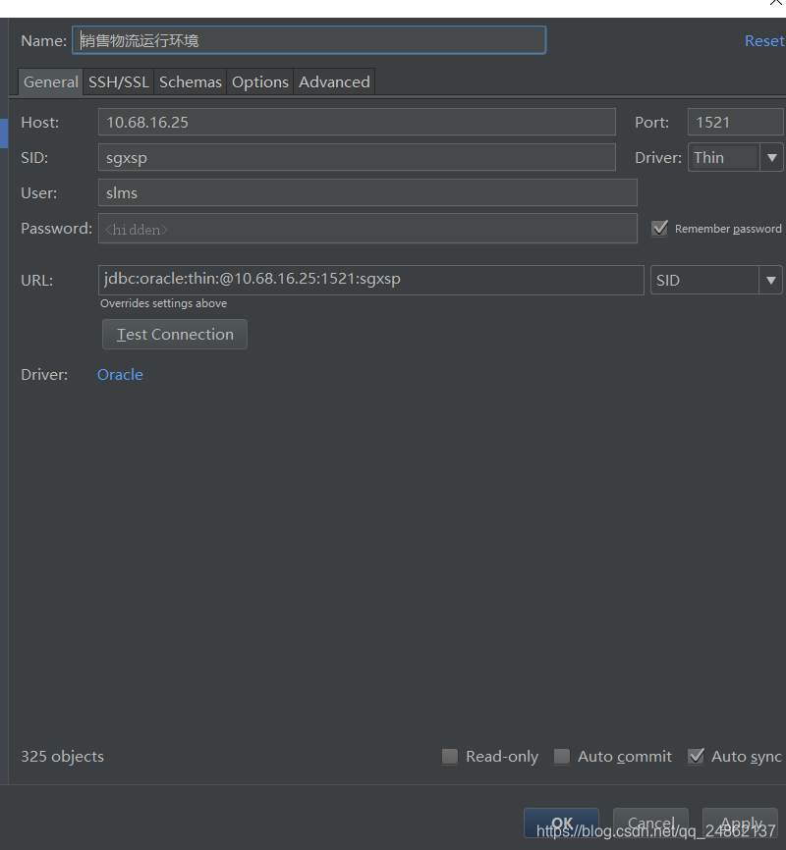Screen dimensions: 786x850
Task: Switch to the General tab
Action: [50, 81]
